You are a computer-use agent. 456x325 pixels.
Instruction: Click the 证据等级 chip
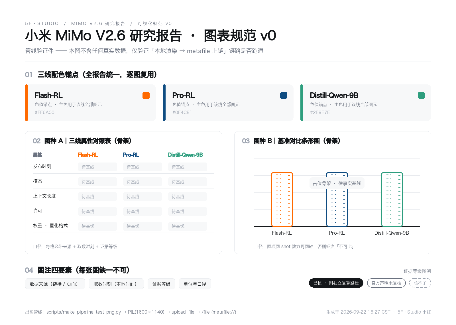point(161,284)
